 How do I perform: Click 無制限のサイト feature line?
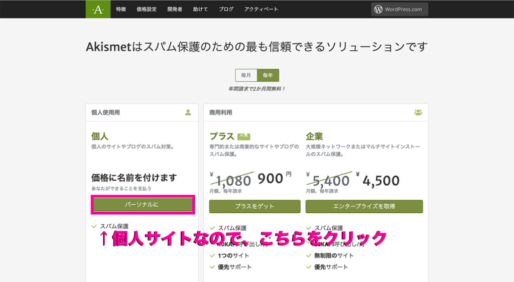click(x=334, y=255)
